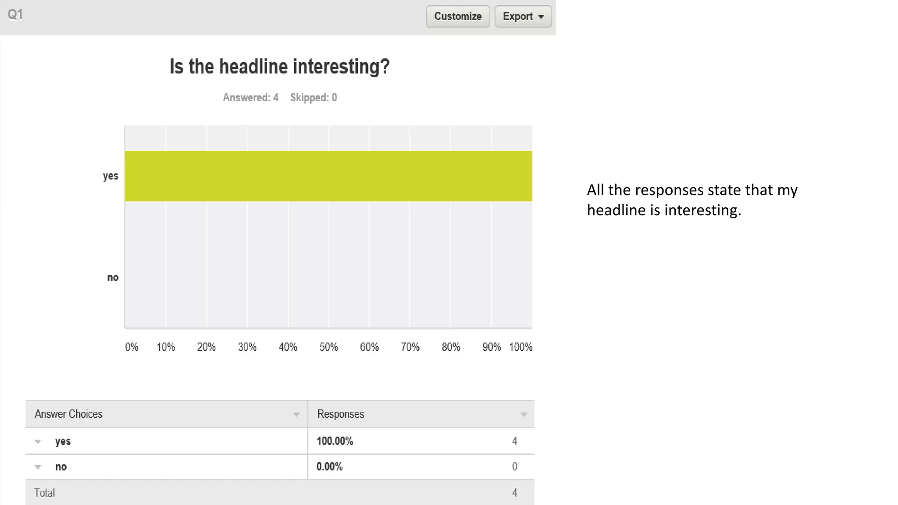Click the no label on chart axis

(113, 277)
